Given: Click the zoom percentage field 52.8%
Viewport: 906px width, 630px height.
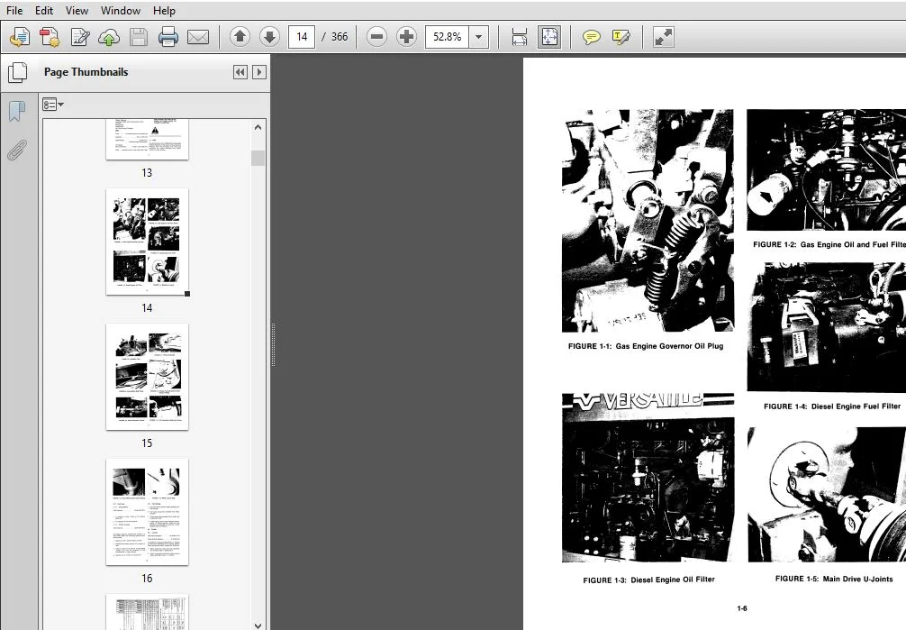Looking at the screenshot, I should (447, 37).
